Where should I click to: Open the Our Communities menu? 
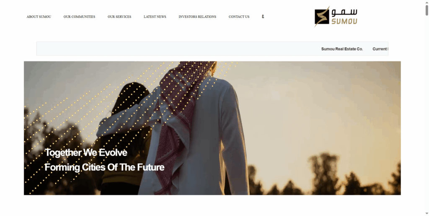(x=79, y=17)
